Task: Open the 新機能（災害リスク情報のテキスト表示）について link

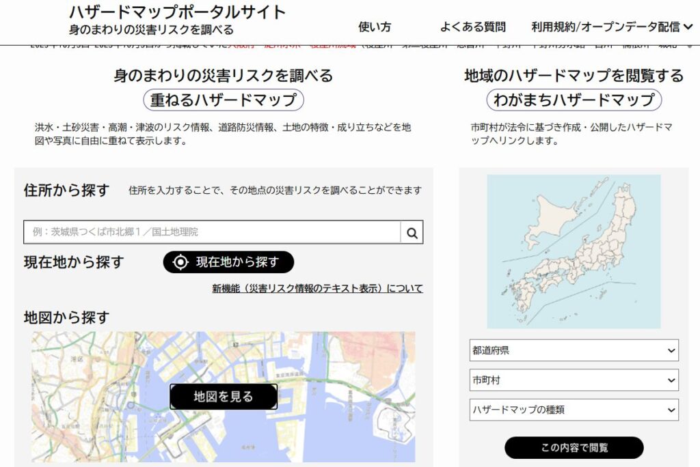Action: (x=317, y=289)
